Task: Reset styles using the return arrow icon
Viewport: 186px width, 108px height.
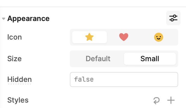Action: [x=157, y=100]
